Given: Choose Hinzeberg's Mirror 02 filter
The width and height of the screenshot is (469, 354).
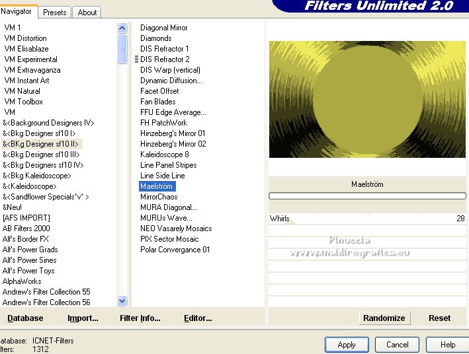Looking at the screenshot, I should tap(173, 144).
